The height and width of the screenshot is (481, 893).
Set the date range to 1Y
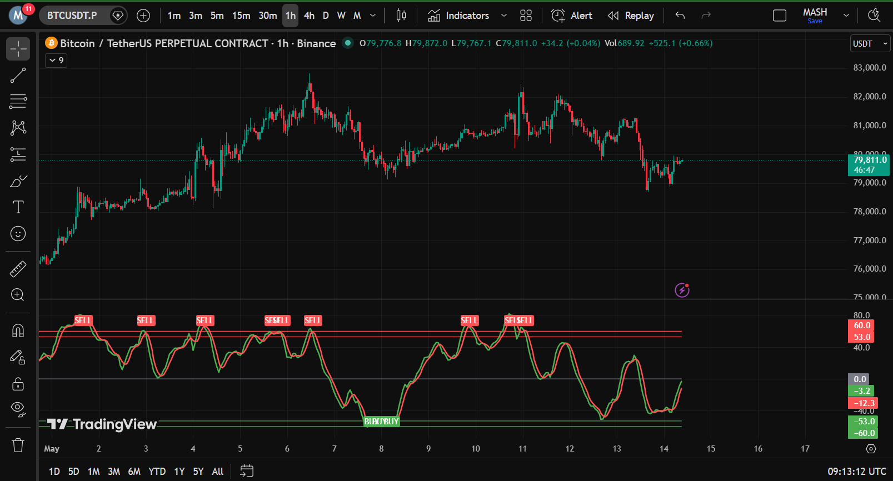tap(179, 471)
